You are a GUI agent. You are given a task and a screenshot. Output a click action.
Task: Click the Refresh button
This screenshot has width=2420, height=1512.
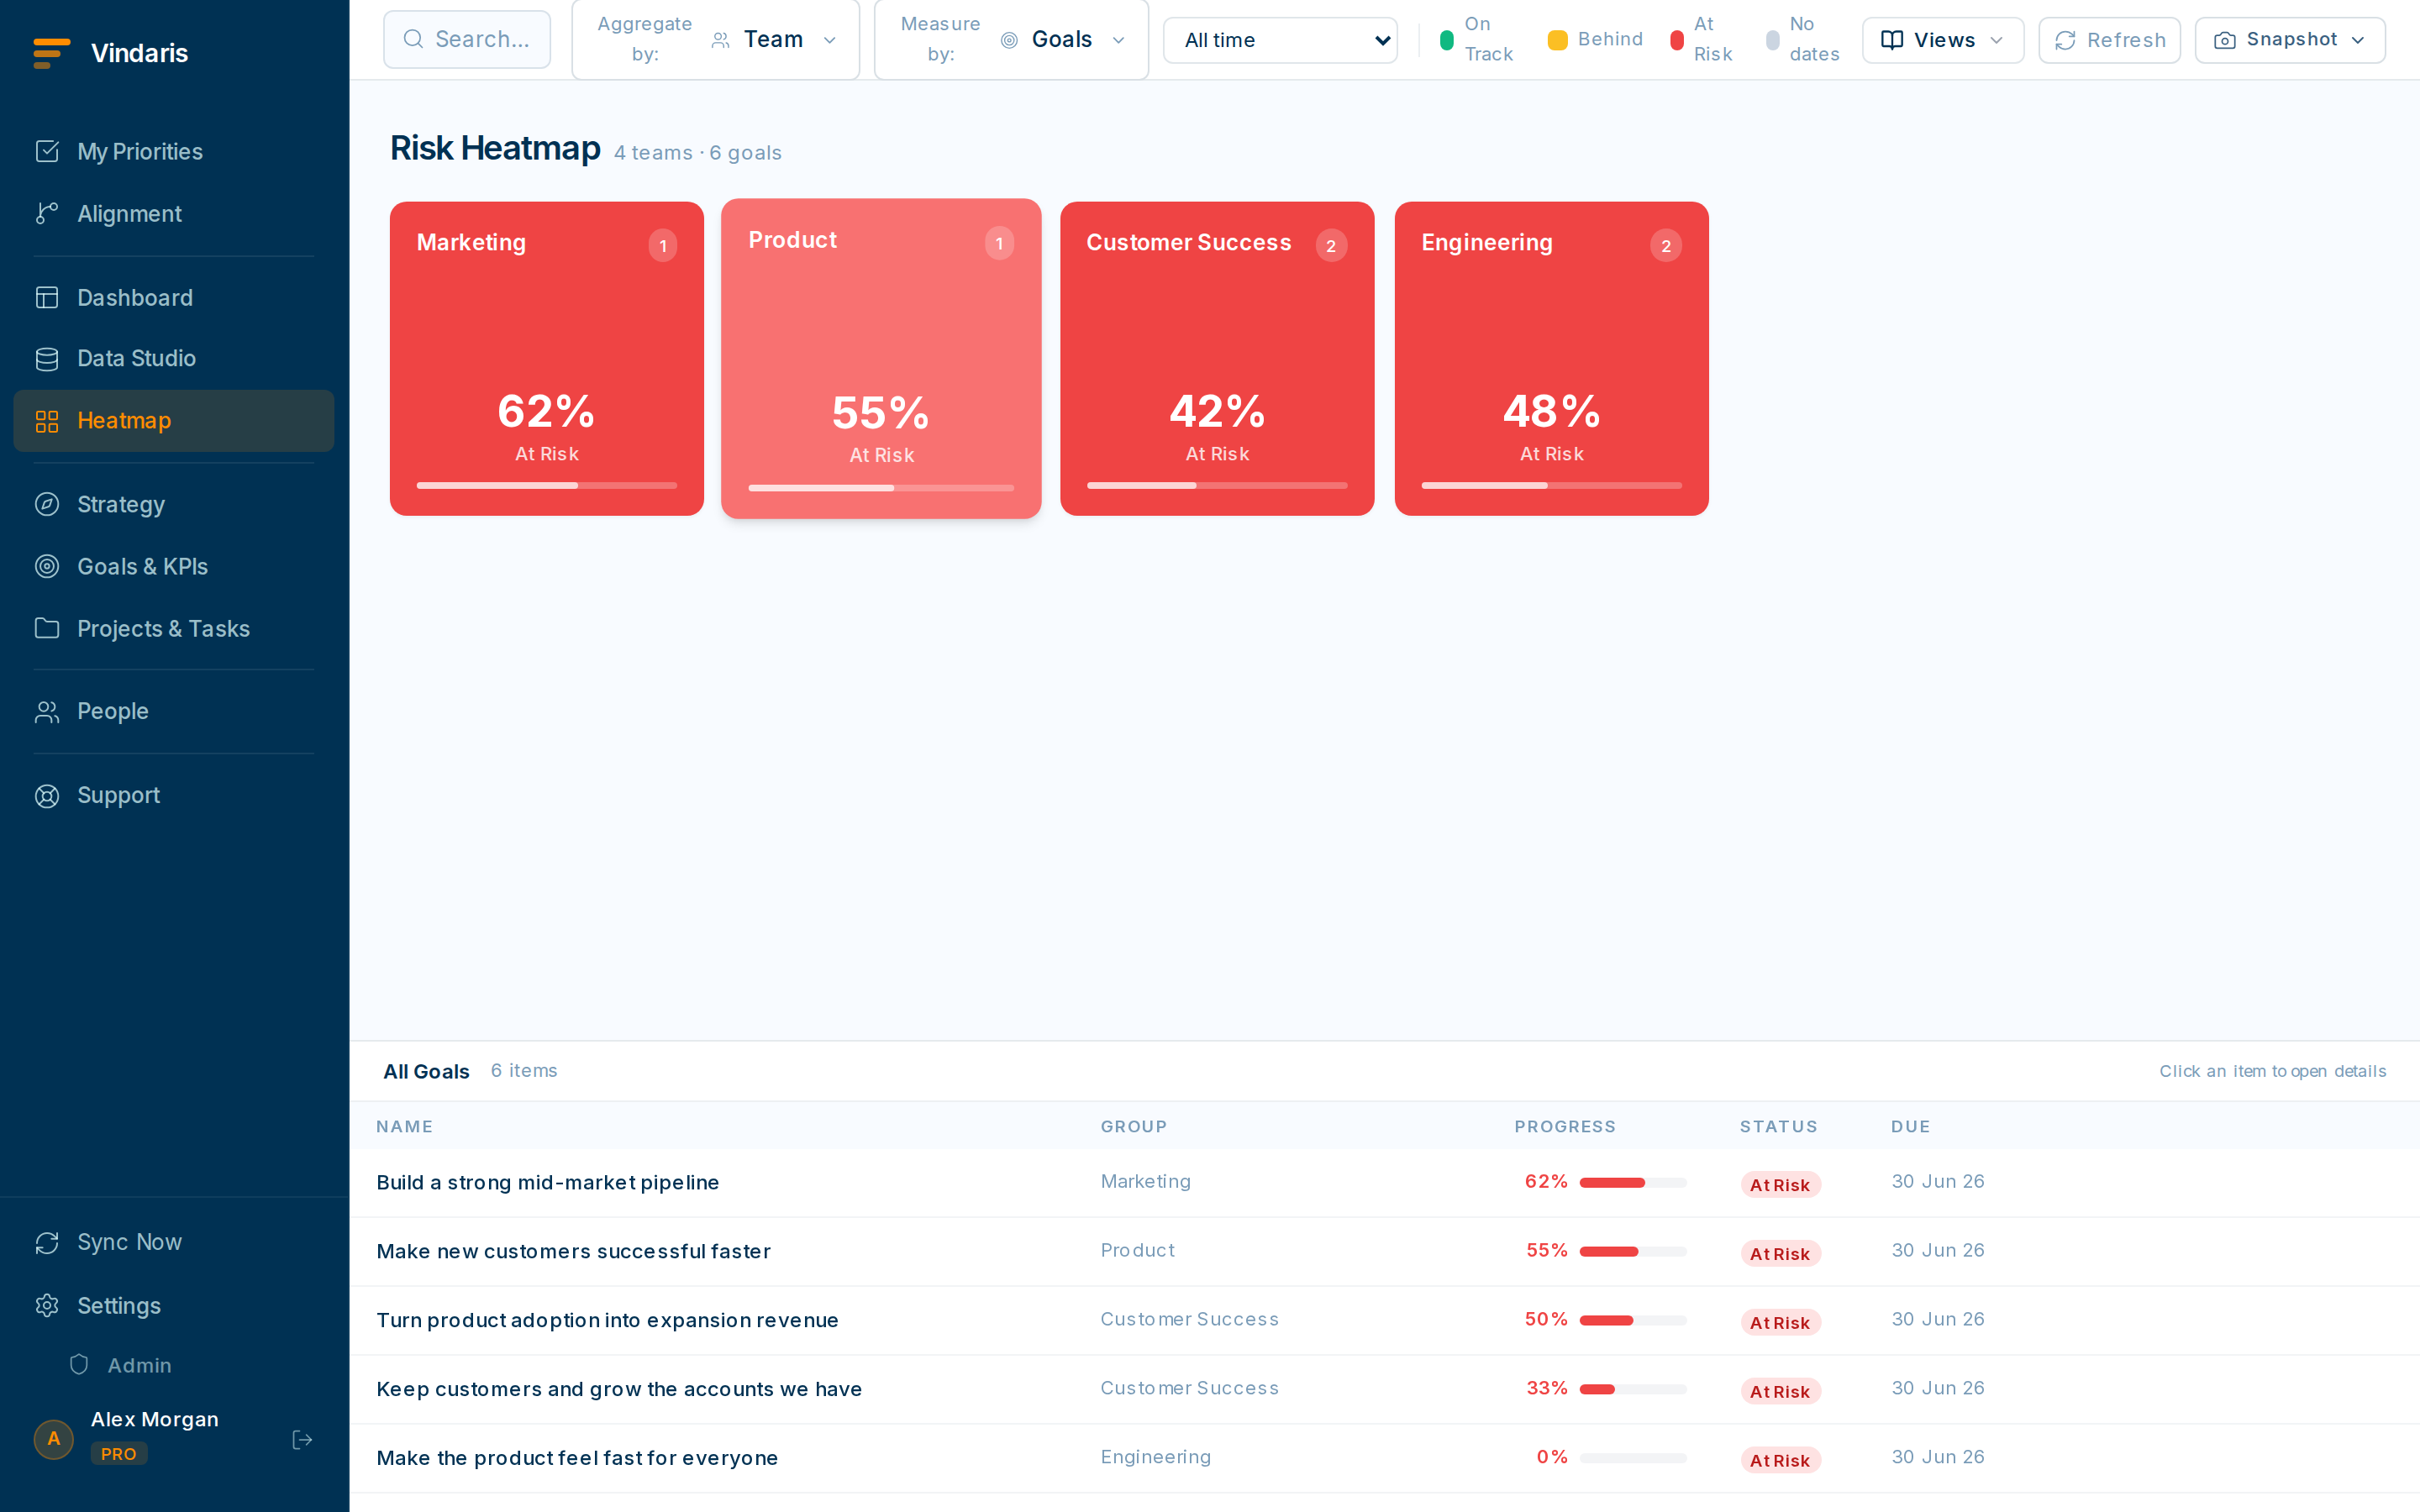point(2109,40)
